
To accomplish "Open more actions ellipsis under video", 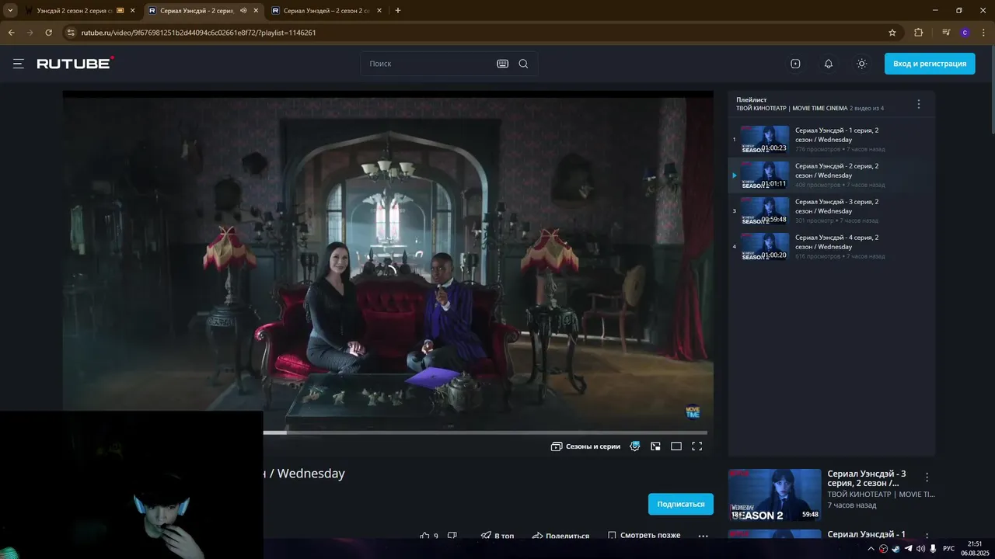I will point(703,536).
